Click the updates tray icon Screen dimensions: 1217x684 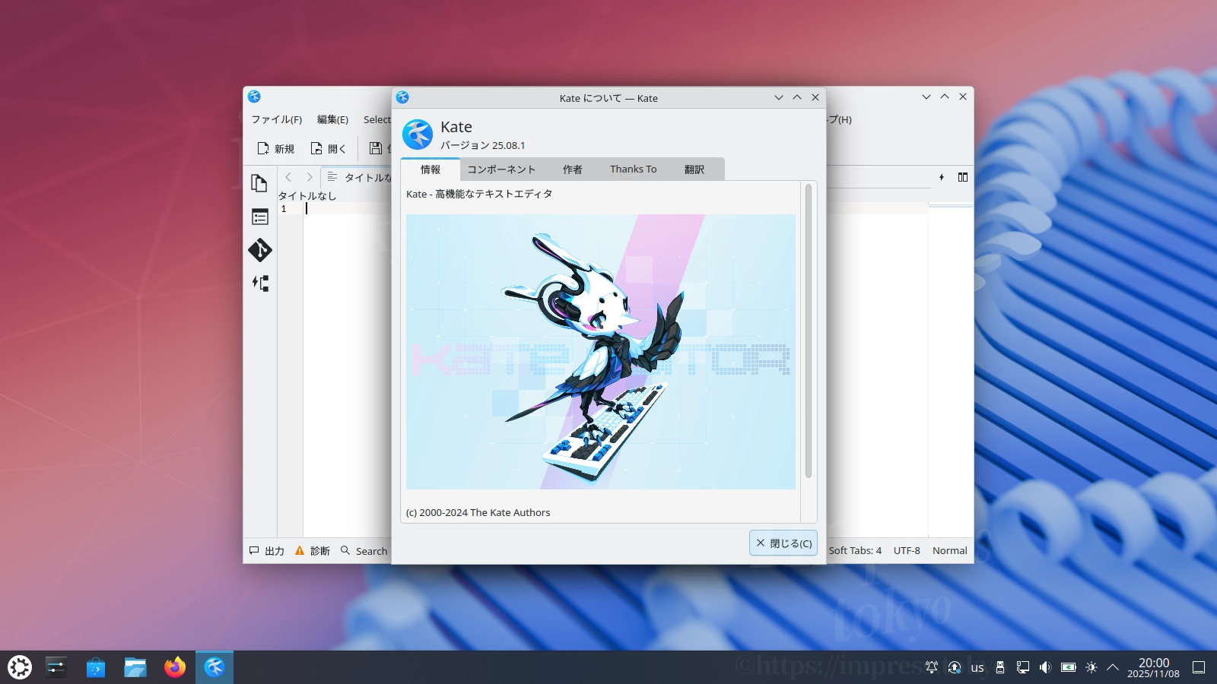click(x=955, y=667)
